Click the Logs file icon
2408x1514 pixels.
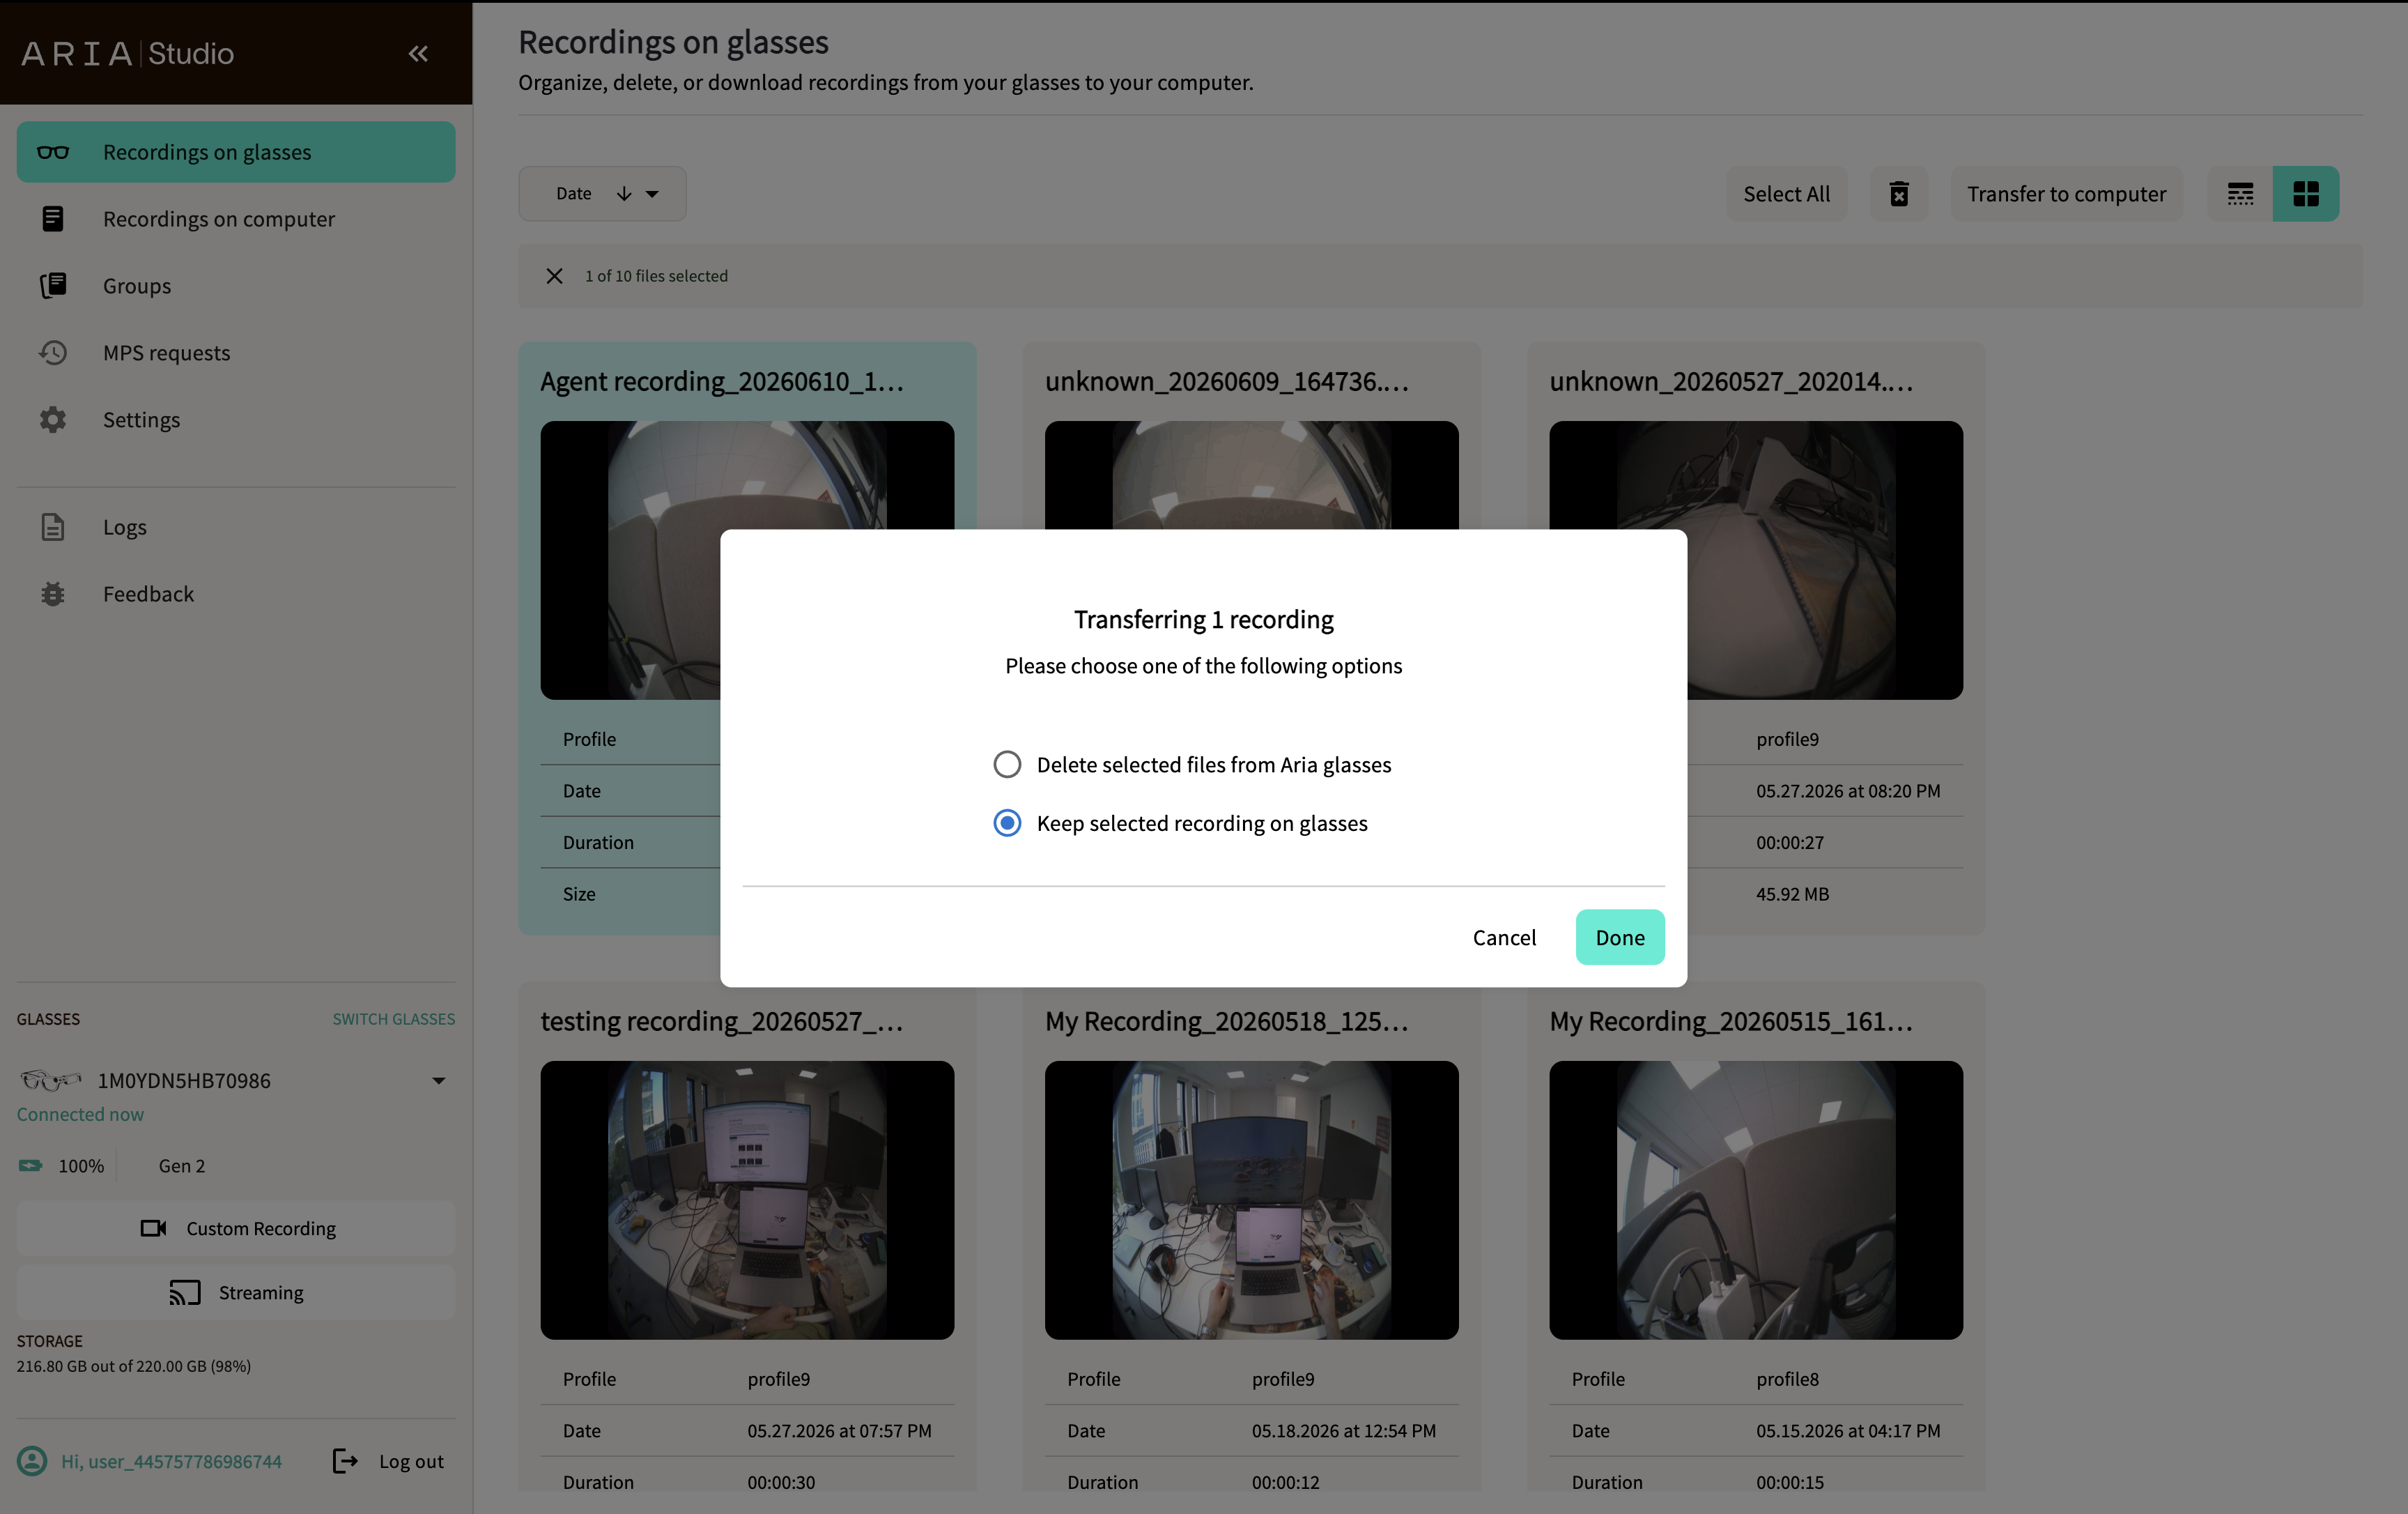coord(53,528)
